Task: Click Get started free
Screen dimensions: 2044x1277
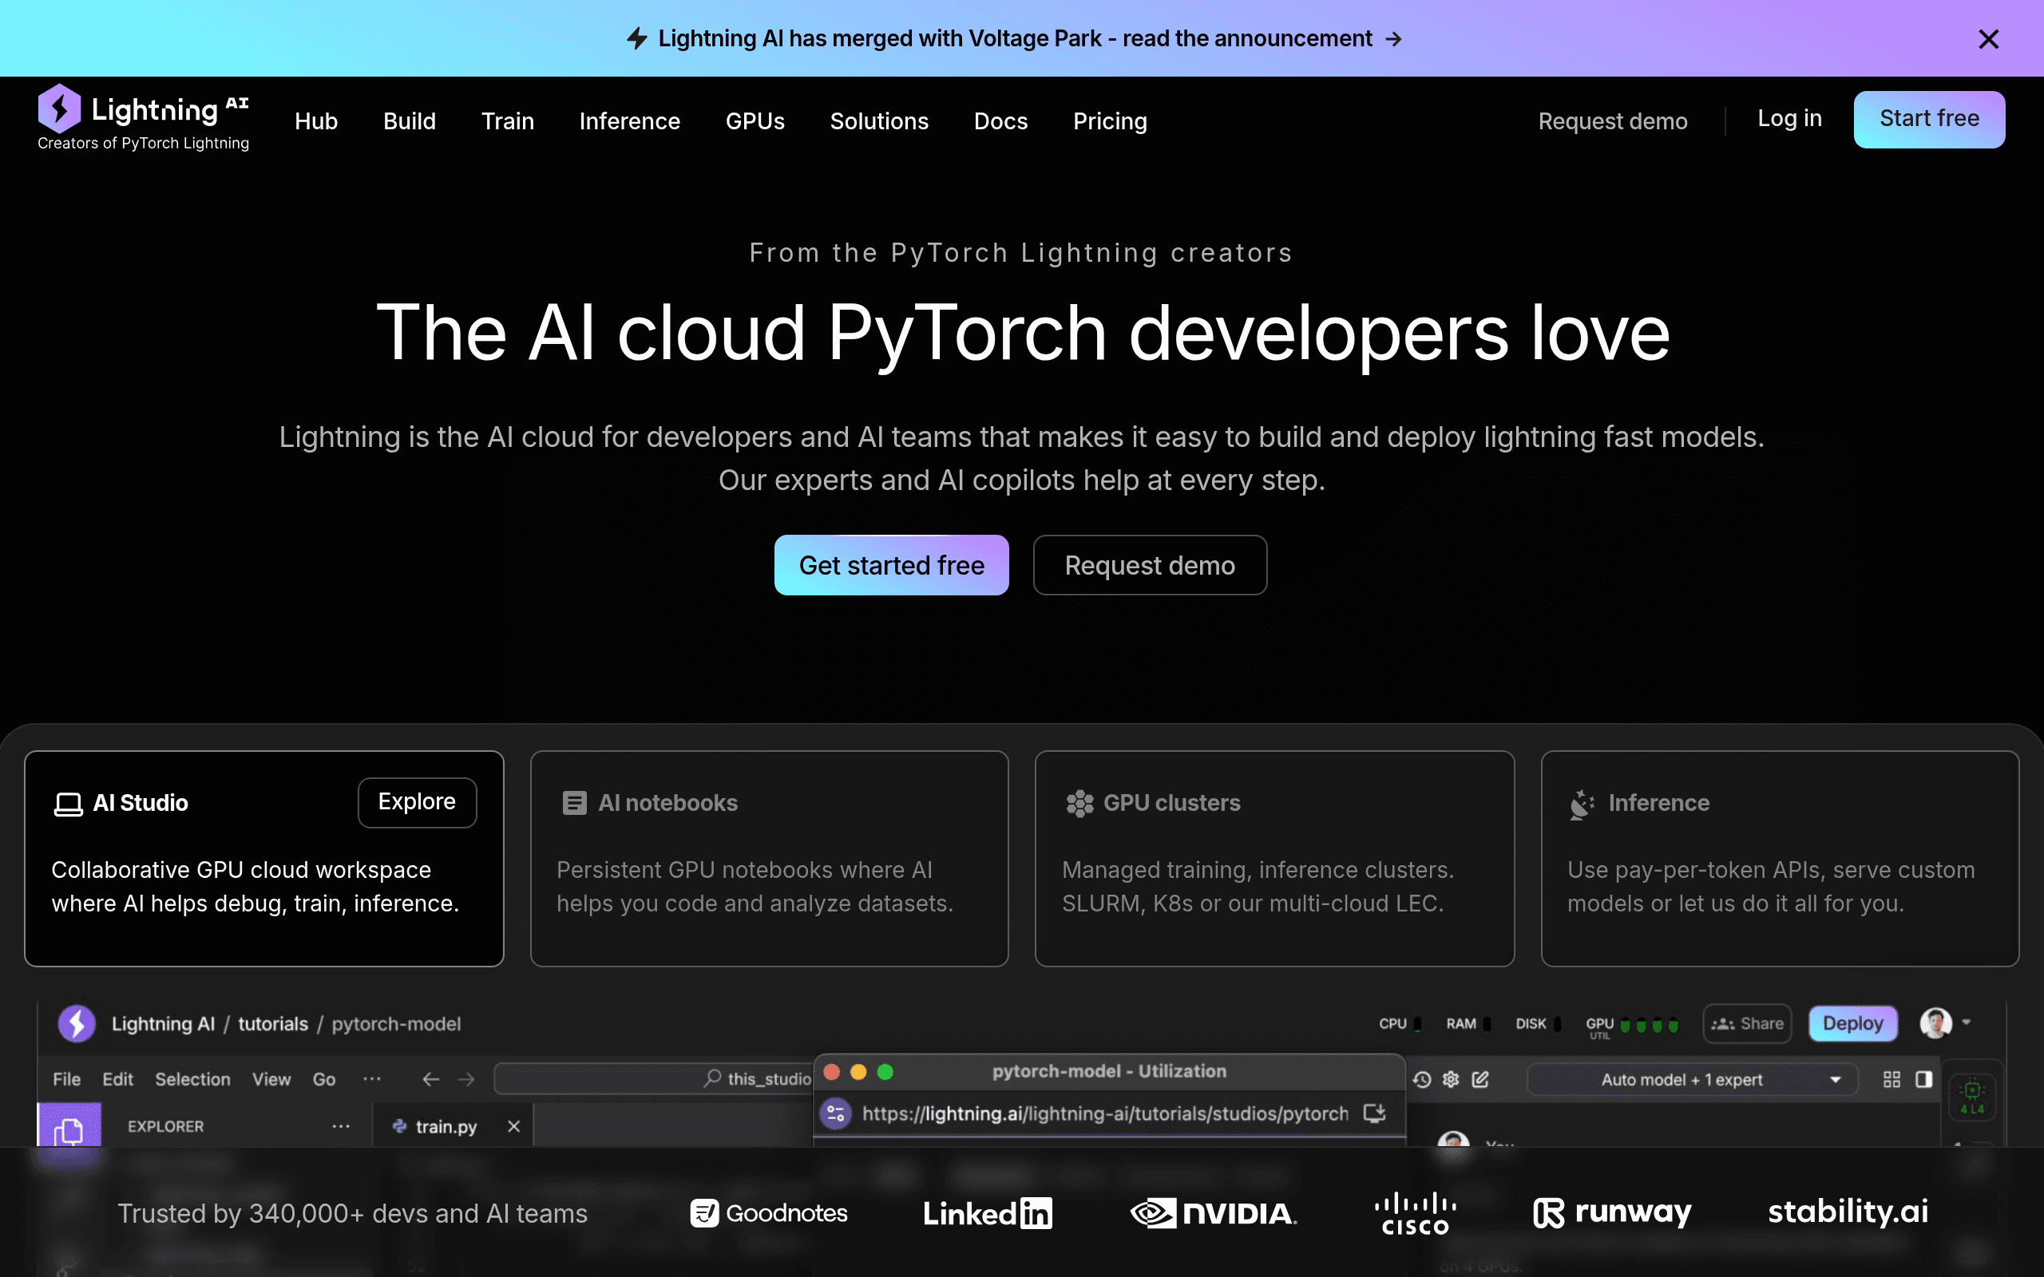Action: point(891,565)
